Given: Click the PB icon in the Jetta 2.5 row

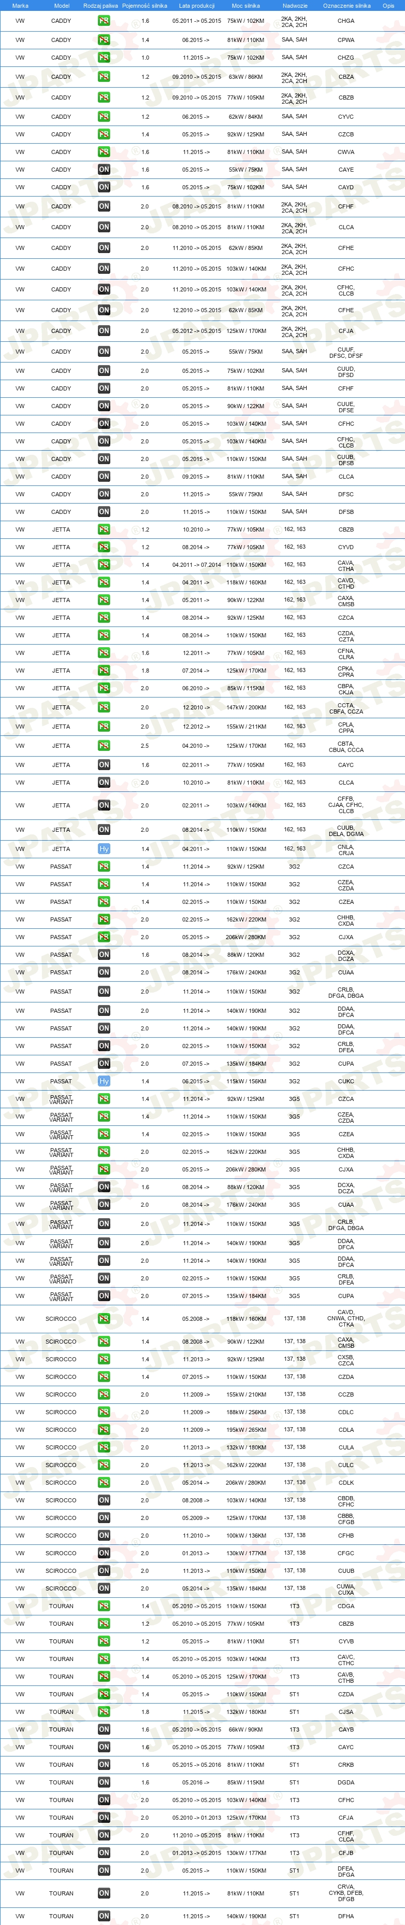Looking at the screenshot, I should coord(104,746).
